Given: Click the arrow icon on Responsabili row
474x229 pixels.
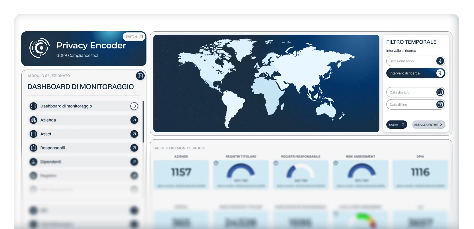Looking at the screenshot, I should (134, 148).
